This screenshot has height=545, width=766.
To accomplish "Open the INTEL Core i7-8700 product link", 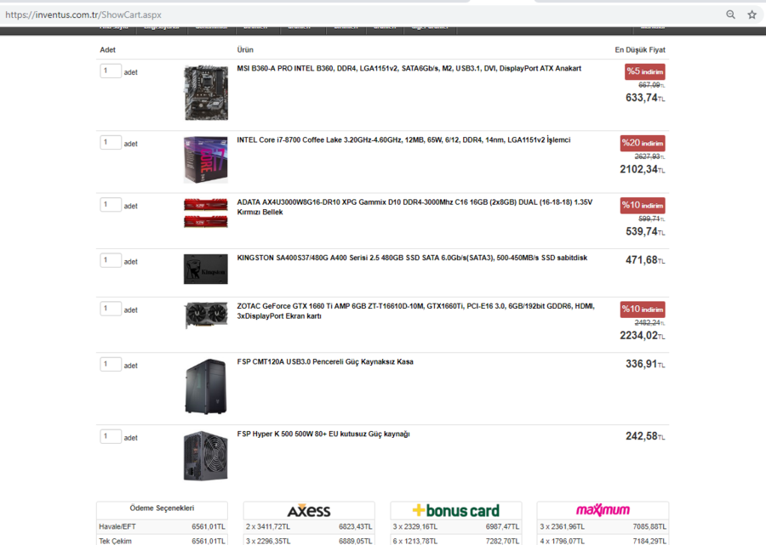I will tap(403, 140).
